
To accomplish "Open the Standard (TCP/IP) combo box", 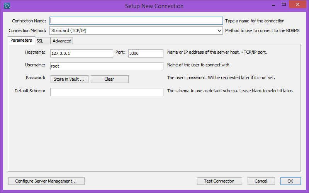I will [136, 30].
